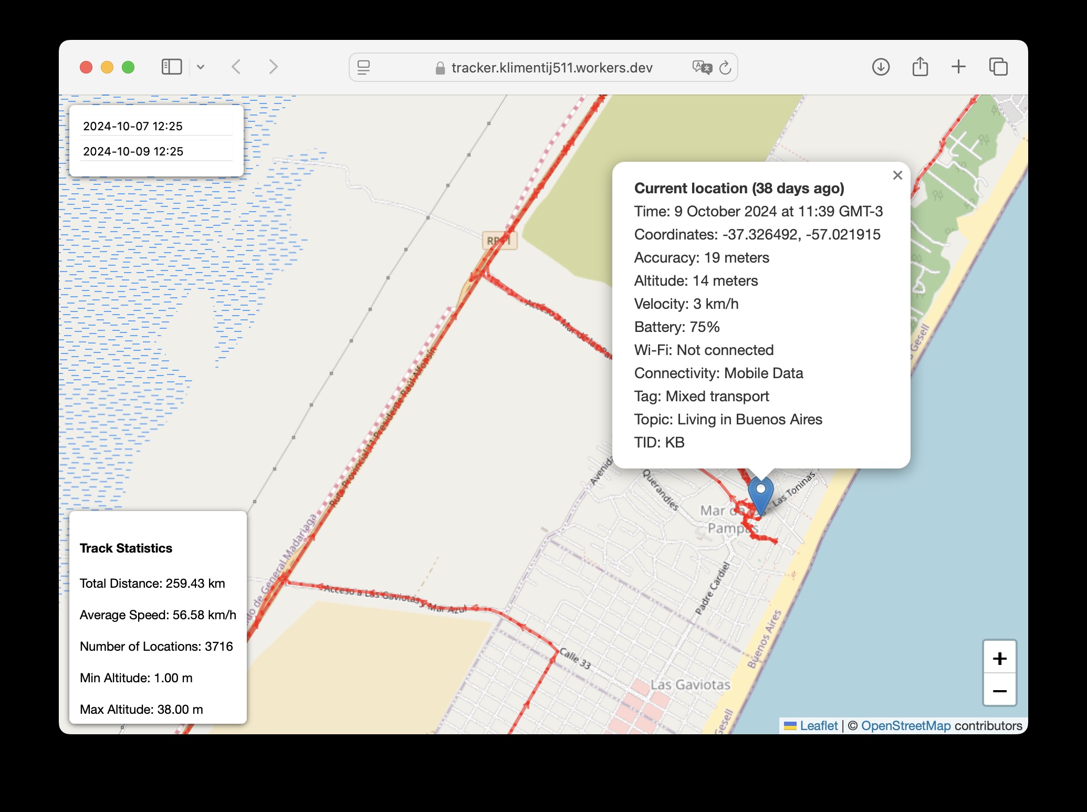The image size is (1087, 812).
Task: Open the page reader menu icon
Action: (363, 67)
